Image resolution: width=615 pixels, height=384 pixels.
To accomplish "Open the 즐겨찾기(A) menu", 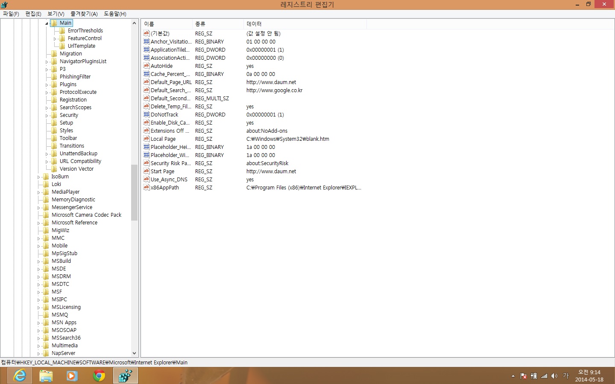I will 84,14.
